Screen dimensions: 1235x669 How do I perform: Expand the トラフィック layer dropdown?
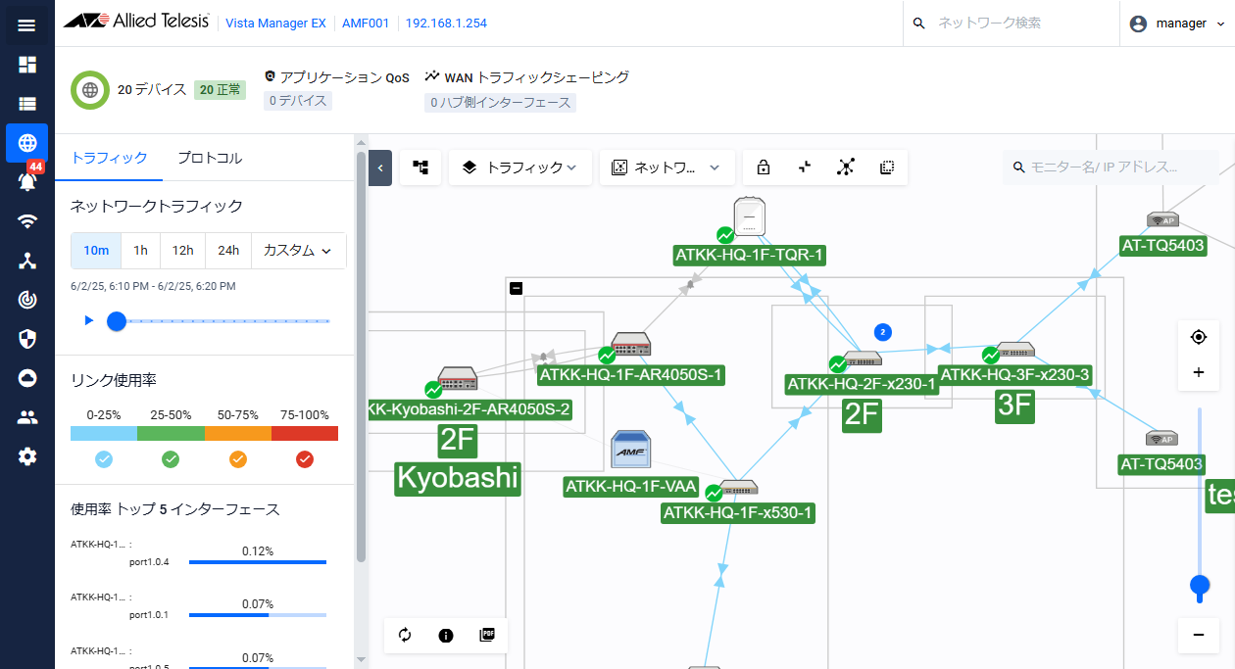pyautogui.click(x=519, y=167)
